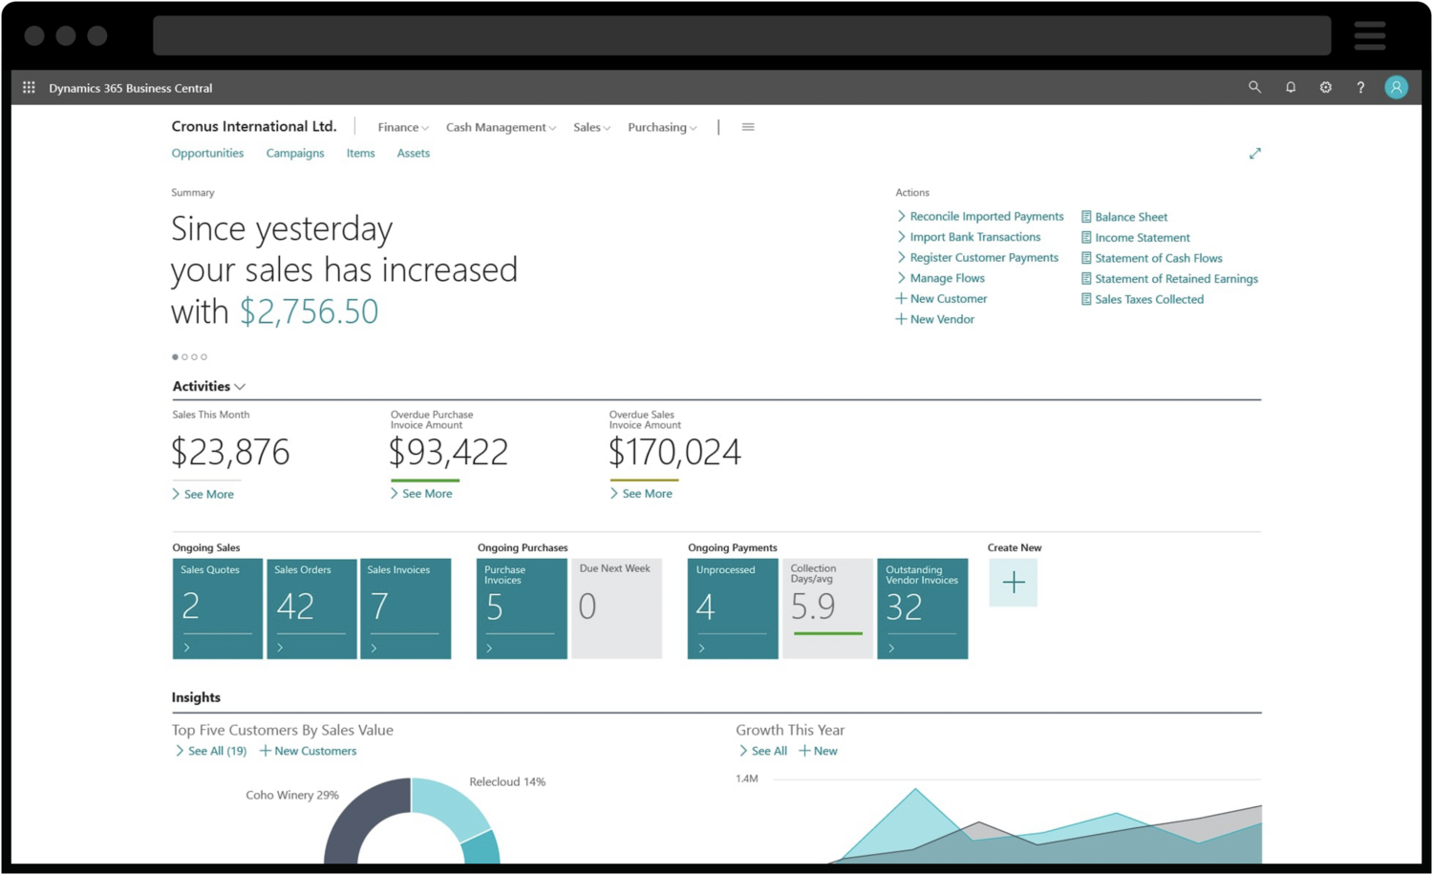The image size is (1433, 875).
Task: Expand the Cash Management menu
Action: click(x=501, y=127)
